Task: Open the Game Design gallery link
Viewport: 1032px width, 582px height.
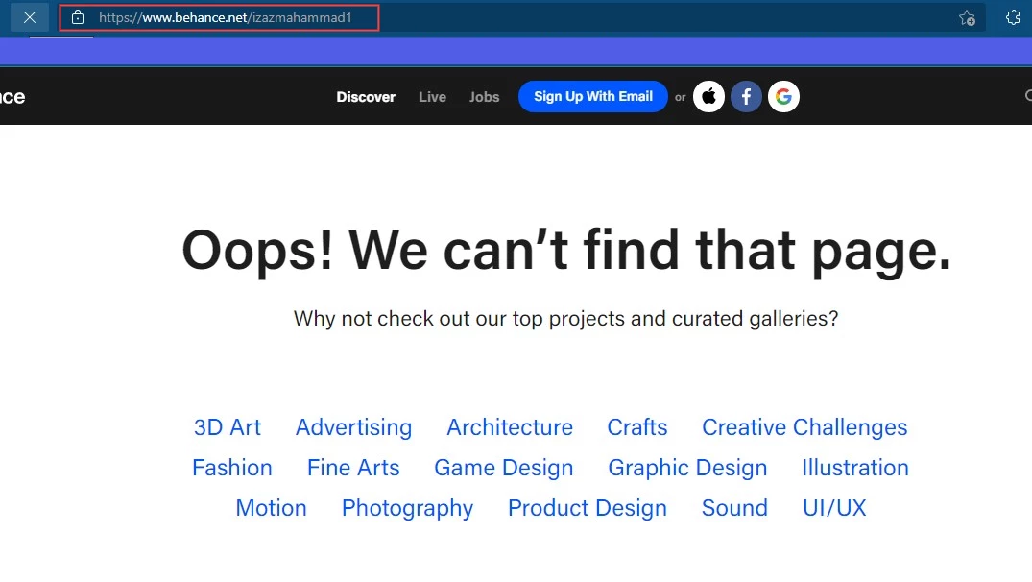Action: (503, 468)
